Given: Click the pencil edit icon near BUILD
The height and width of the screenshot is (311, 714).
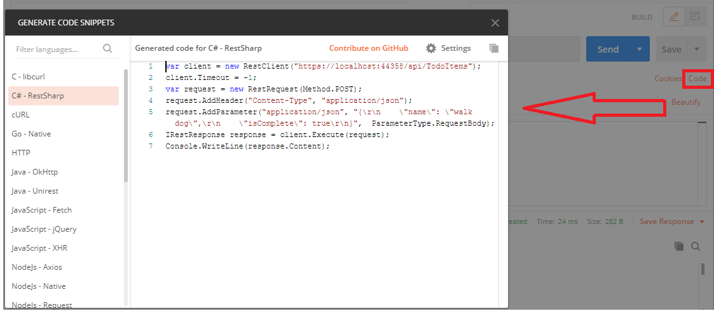Looking at the screenshot, I should click(674, 17).
